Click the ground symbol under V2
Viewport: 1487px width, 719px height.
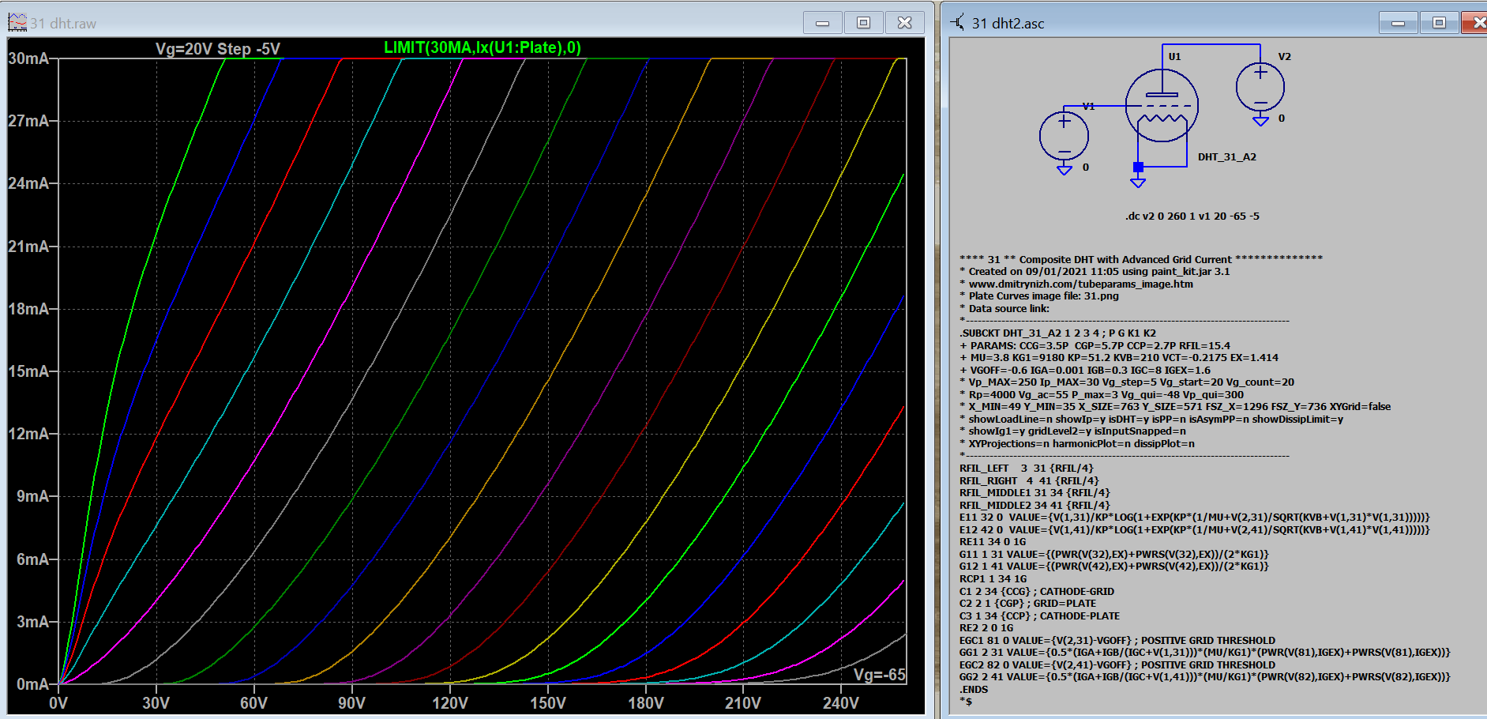click(x=1261, y=120)
